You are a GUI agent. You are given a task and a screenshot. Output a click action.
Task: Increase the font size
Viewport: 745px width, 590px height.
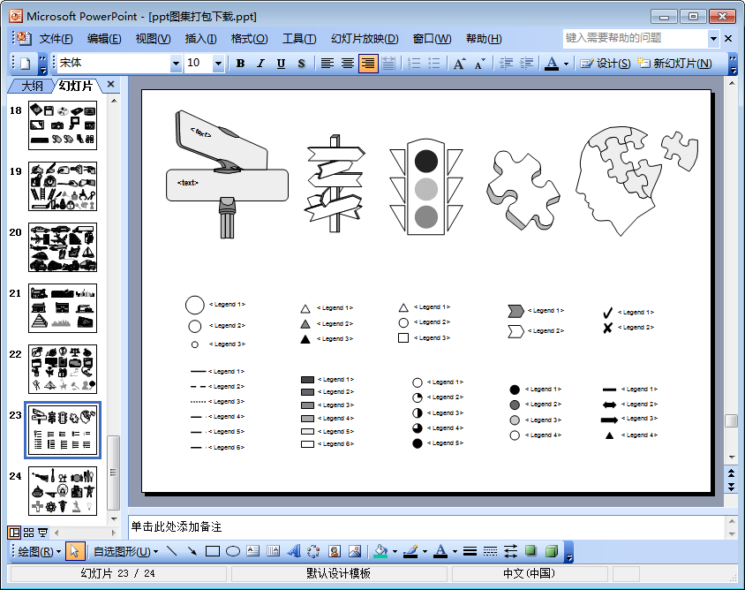coord(460,64)
